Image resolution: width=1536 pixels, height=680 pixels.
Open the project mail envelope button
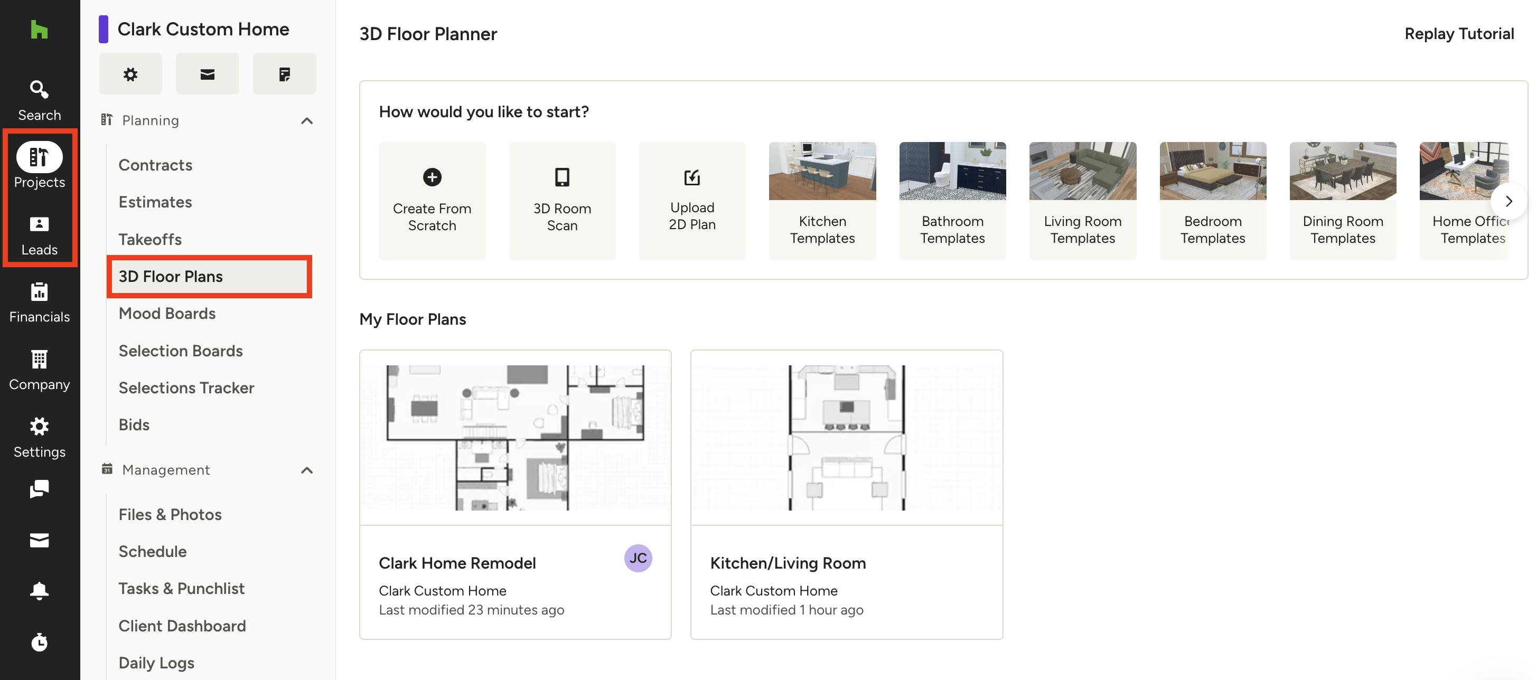coord(207,74)
